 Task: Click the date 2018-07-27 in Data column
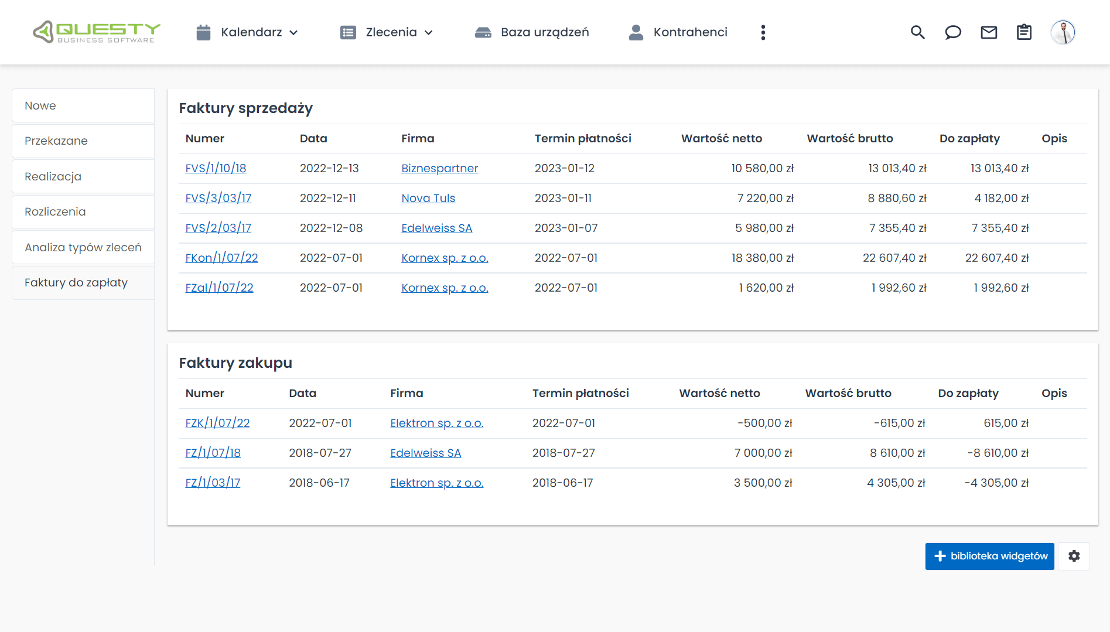320,453
